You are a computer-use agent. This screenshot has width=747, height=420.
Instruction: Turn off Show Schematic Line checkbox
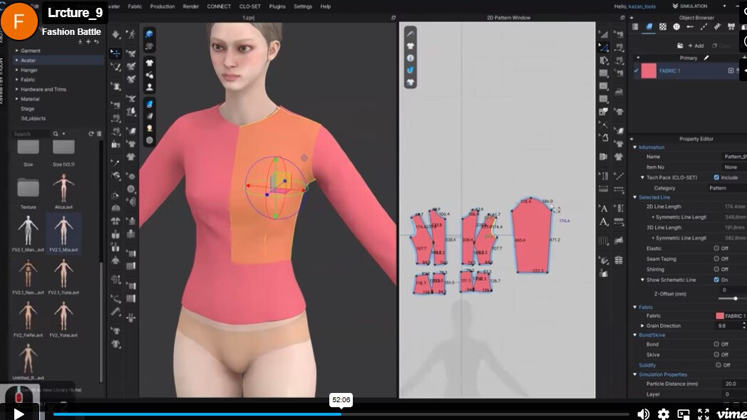[x=716, y=280]
